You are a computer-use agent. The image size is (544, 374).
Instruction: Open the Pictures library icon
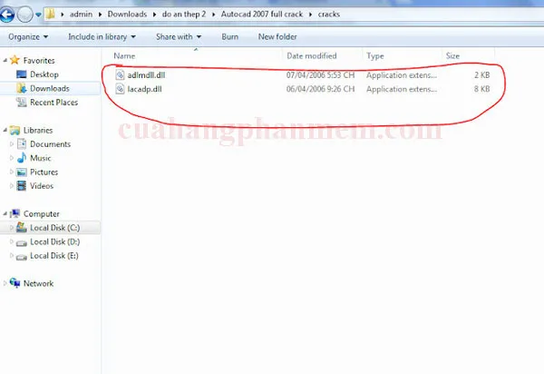point(21,172)
